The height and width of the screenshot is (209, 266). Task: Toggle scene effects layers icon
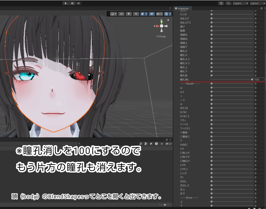tap(142, 14)
